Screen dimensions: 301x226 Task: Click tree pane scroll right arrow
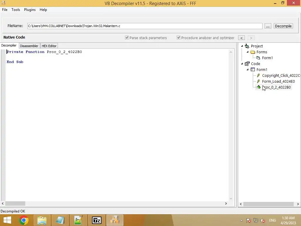coord(298,204)
